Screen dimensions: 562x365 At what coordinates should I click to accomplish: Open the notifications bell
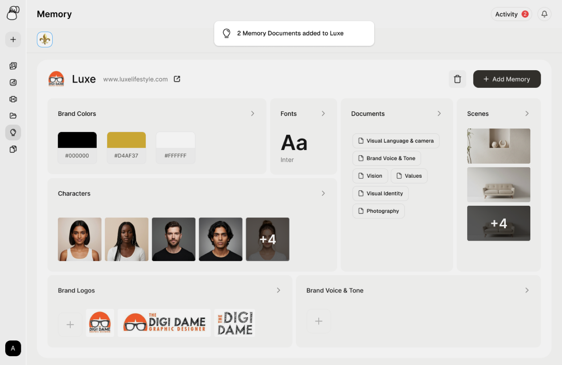point(544,14)
